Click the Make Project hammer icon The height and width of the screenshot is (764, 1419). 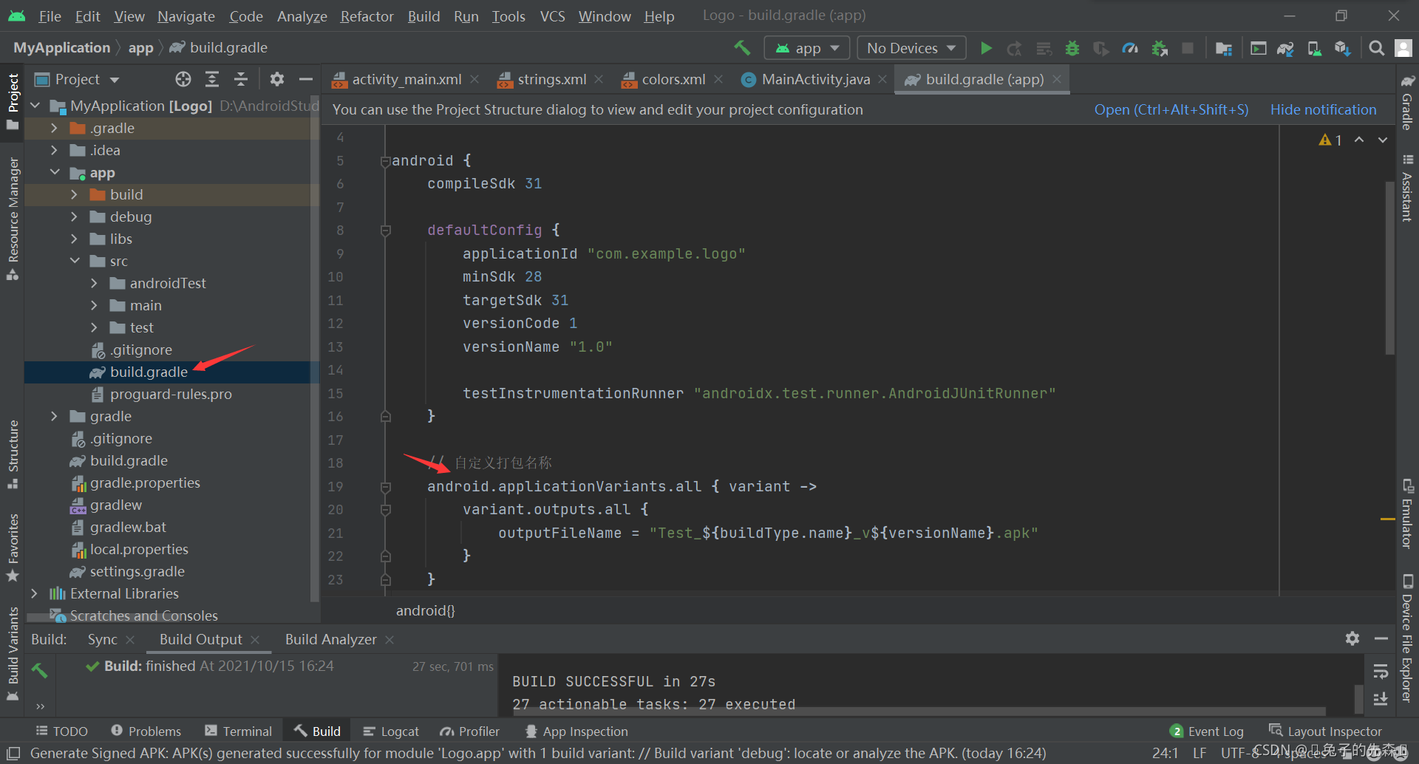coord(742,48)
